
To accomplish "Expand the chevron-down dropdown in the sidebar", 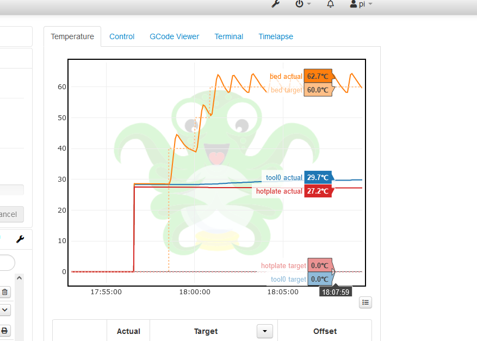I will pyautogui.click(x=5, y=310).
